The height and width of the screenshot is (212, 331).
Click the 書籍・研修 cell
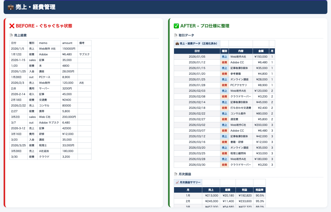241,142
